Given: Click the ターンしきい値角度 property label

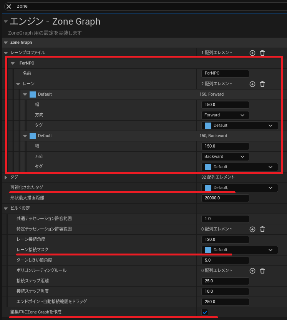Looking at the screenshot, I should (34, 260).
